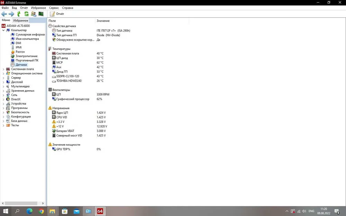The image size is (346, 216).
Task: Collapse the Компьютер tree node
Action: tap(3, 30)
